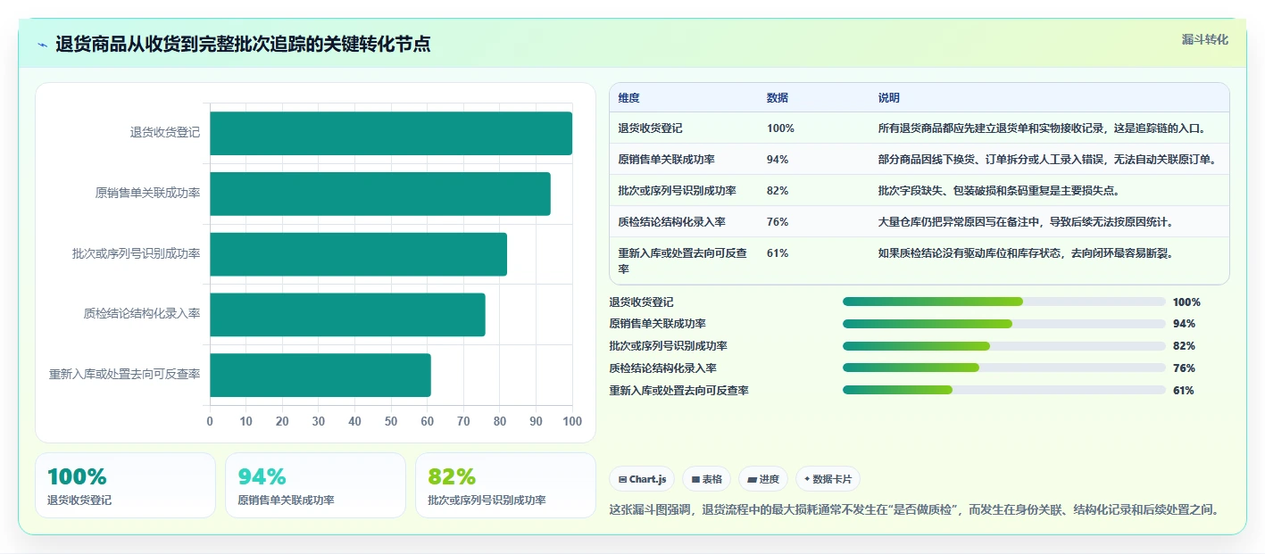Click the 质检结论结构化录入率 chart bar
This screenshot has width=1265, height=554.
point(348,314)
